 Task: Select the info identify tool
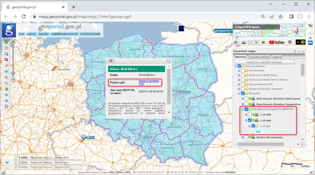click(x=6, y=43)
